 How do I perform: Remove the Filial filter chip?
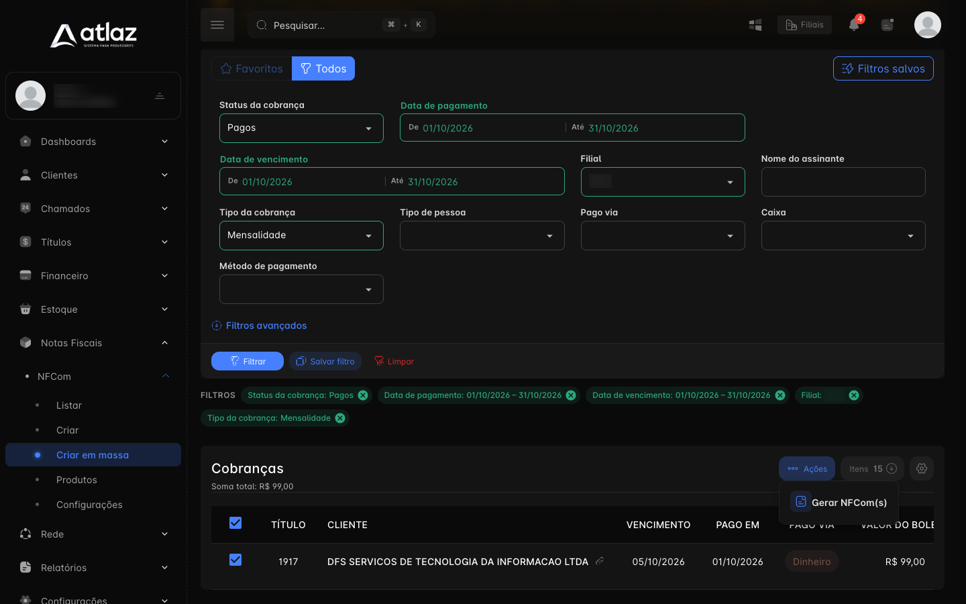point(854,395)
